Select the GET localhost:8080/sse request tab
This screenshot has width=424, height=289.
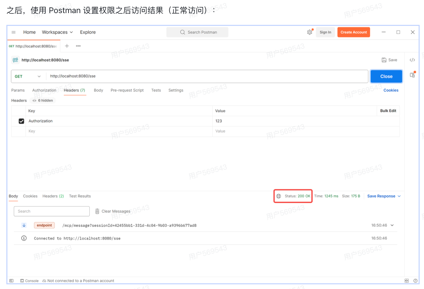coord(33,46)
